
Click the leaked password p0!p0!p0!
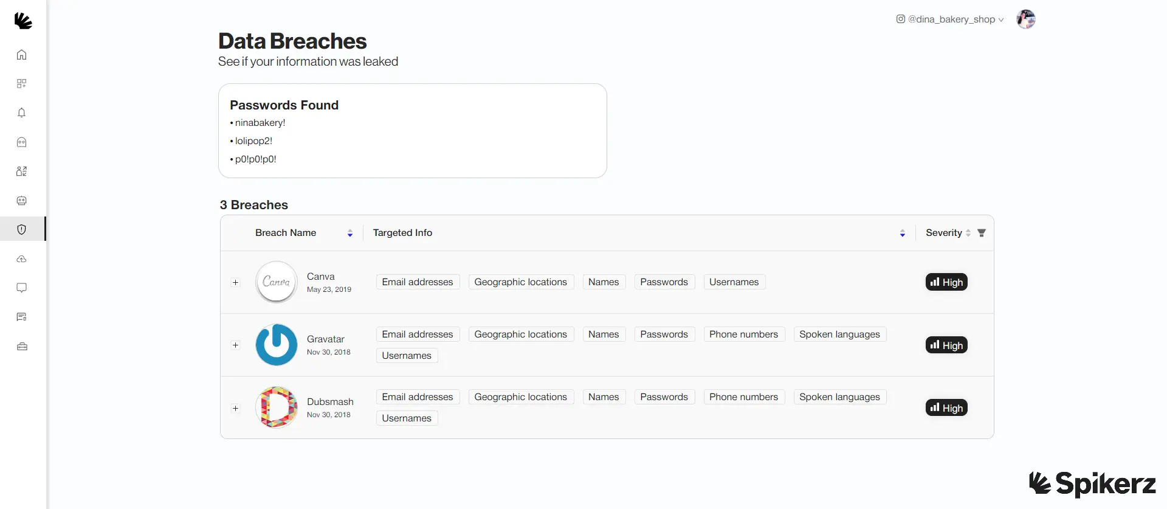(x=256, y=159)
